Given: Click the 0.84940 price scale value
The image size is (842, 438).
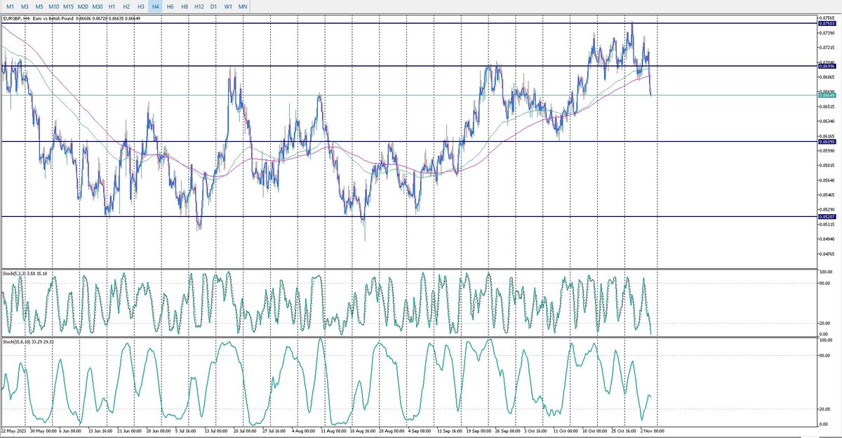Looking at the screenshot, I should [828, 239].
